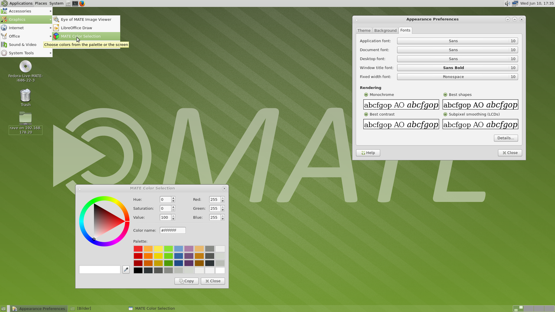This screenshot has height=312, width=555.
Task: Open the Trash desktop icon
Action: pos(26,95)
